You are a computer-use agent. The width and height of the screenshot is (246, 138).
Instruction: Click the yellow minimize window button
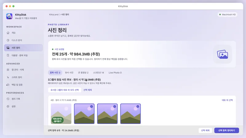(x=10, y=6)
